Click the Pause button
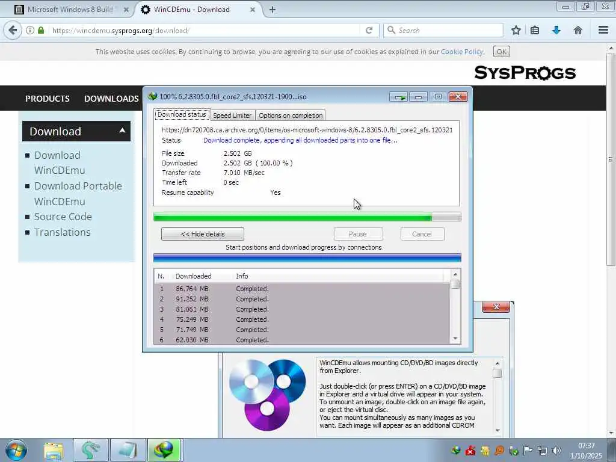The image size is (616, 462). [x=358, y=234]
